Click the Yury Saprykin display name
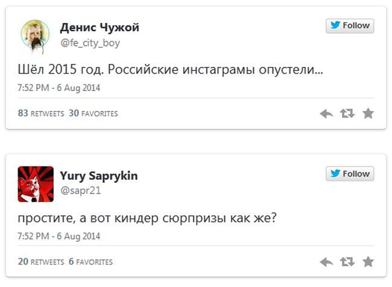Screen dimensions: 392x287 coord(99,175)
